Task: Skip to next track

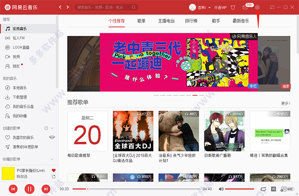Action: [x=46, y=189]
